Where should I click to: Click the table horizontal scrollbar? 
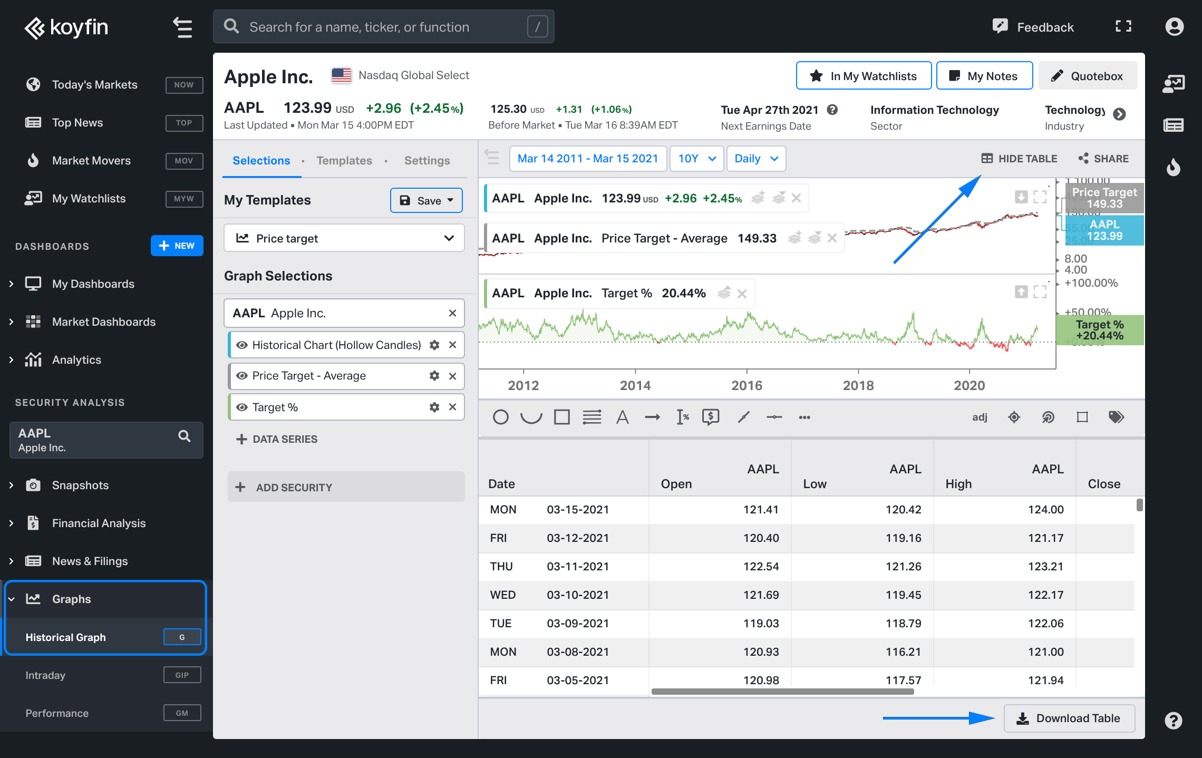(782, 692)
